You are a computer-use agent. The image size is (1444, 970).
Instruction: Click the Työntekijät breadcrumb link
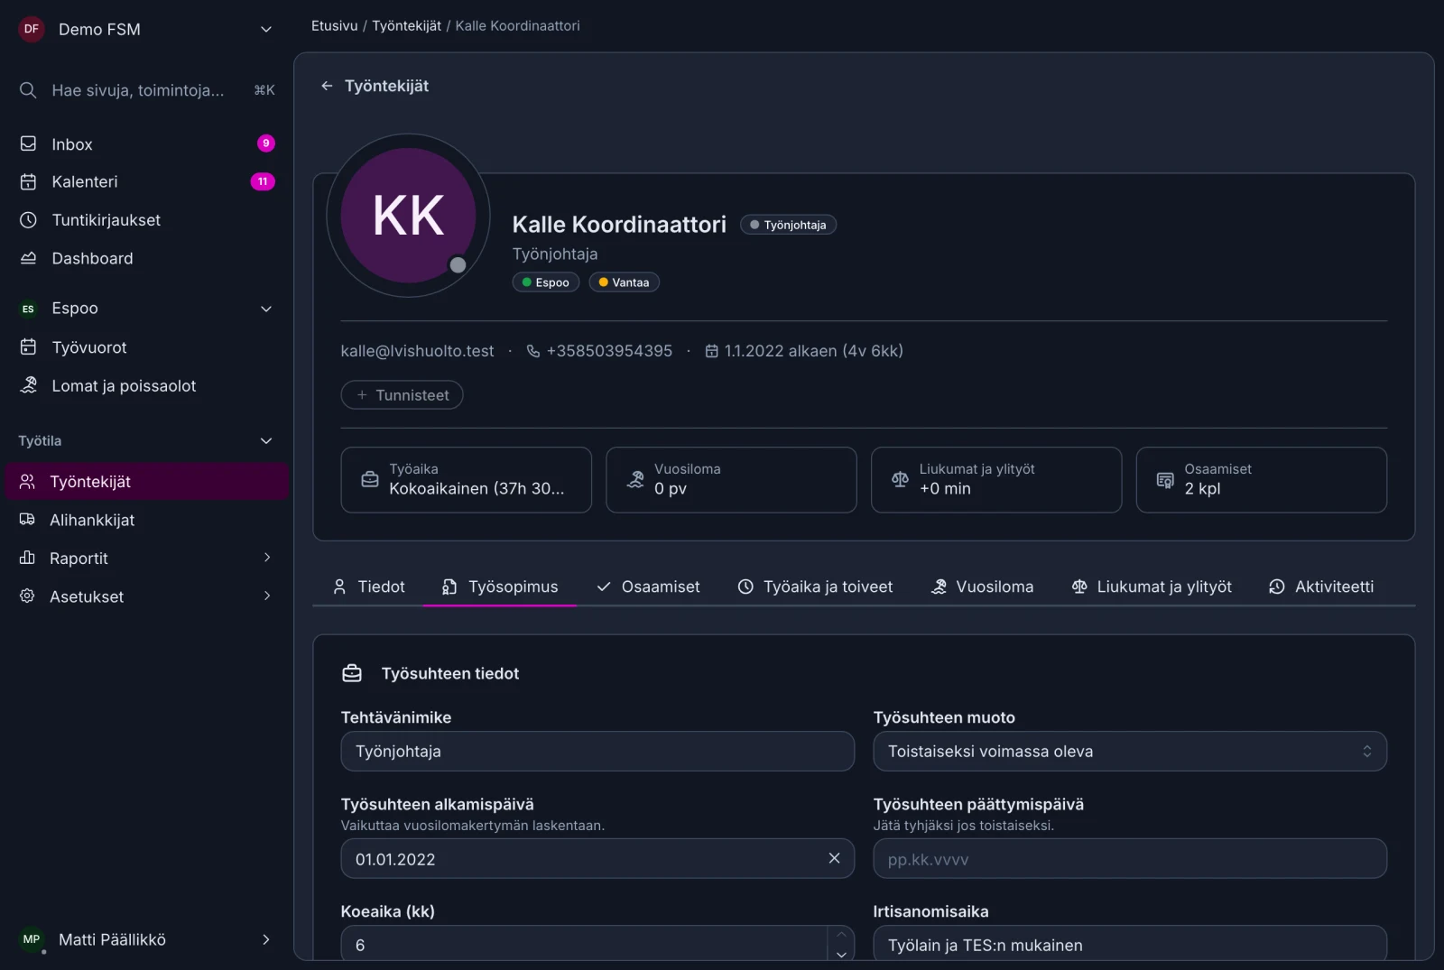click(406, 26)
